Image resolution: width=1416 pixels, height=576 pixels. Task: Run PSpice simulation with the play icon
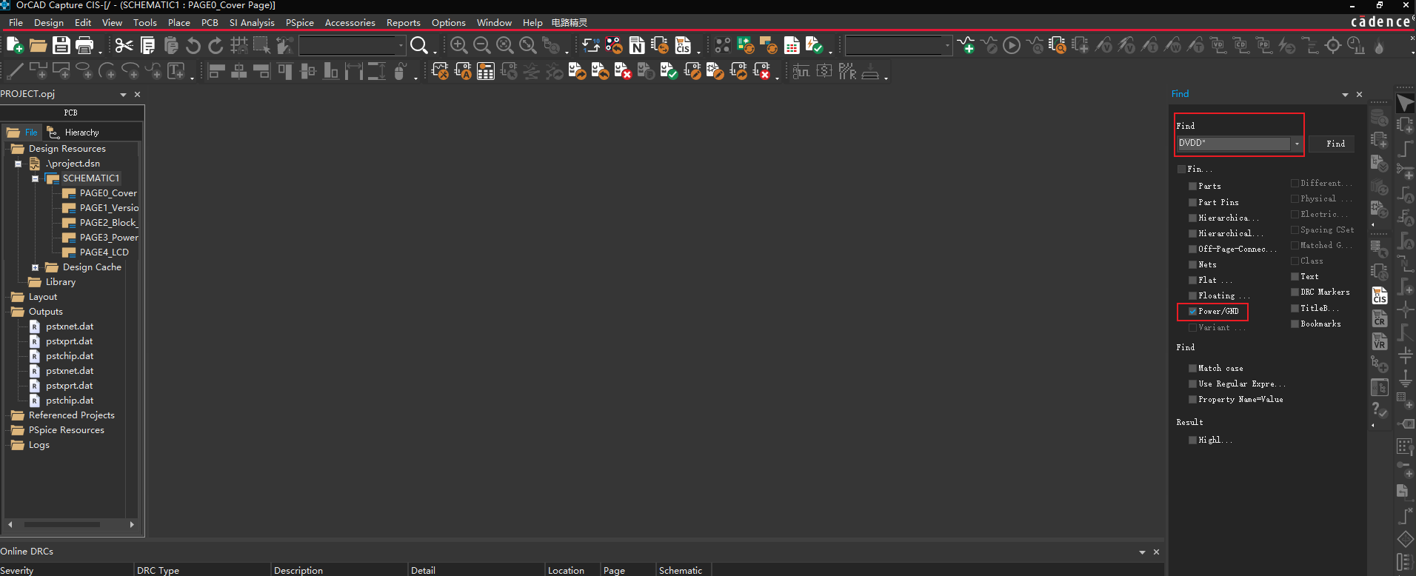coord(1012,45)
